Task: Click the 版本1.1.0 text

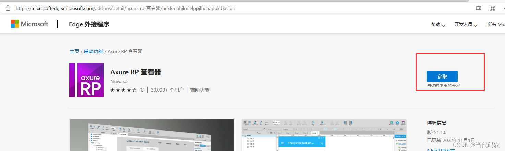Action: pos(436,132)
